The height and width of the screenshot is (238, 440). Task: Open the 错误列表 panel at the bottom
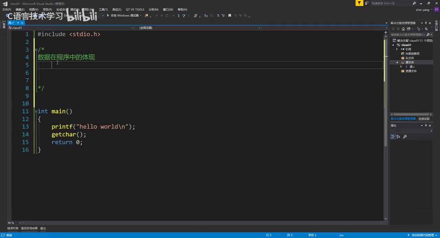point(13,228)
